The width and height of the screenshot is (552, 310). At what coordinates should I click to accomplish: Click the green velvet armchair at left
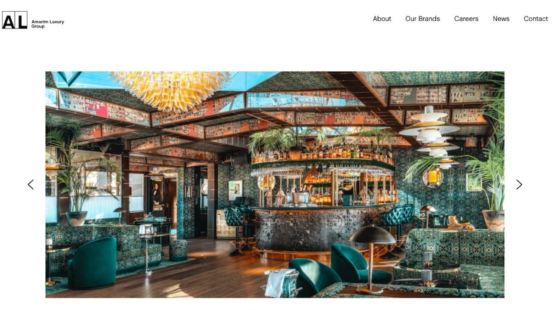(x=92, y=263)
